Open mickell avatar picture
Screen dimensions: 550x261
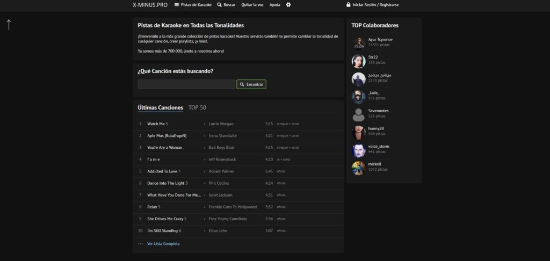(358, 168)
